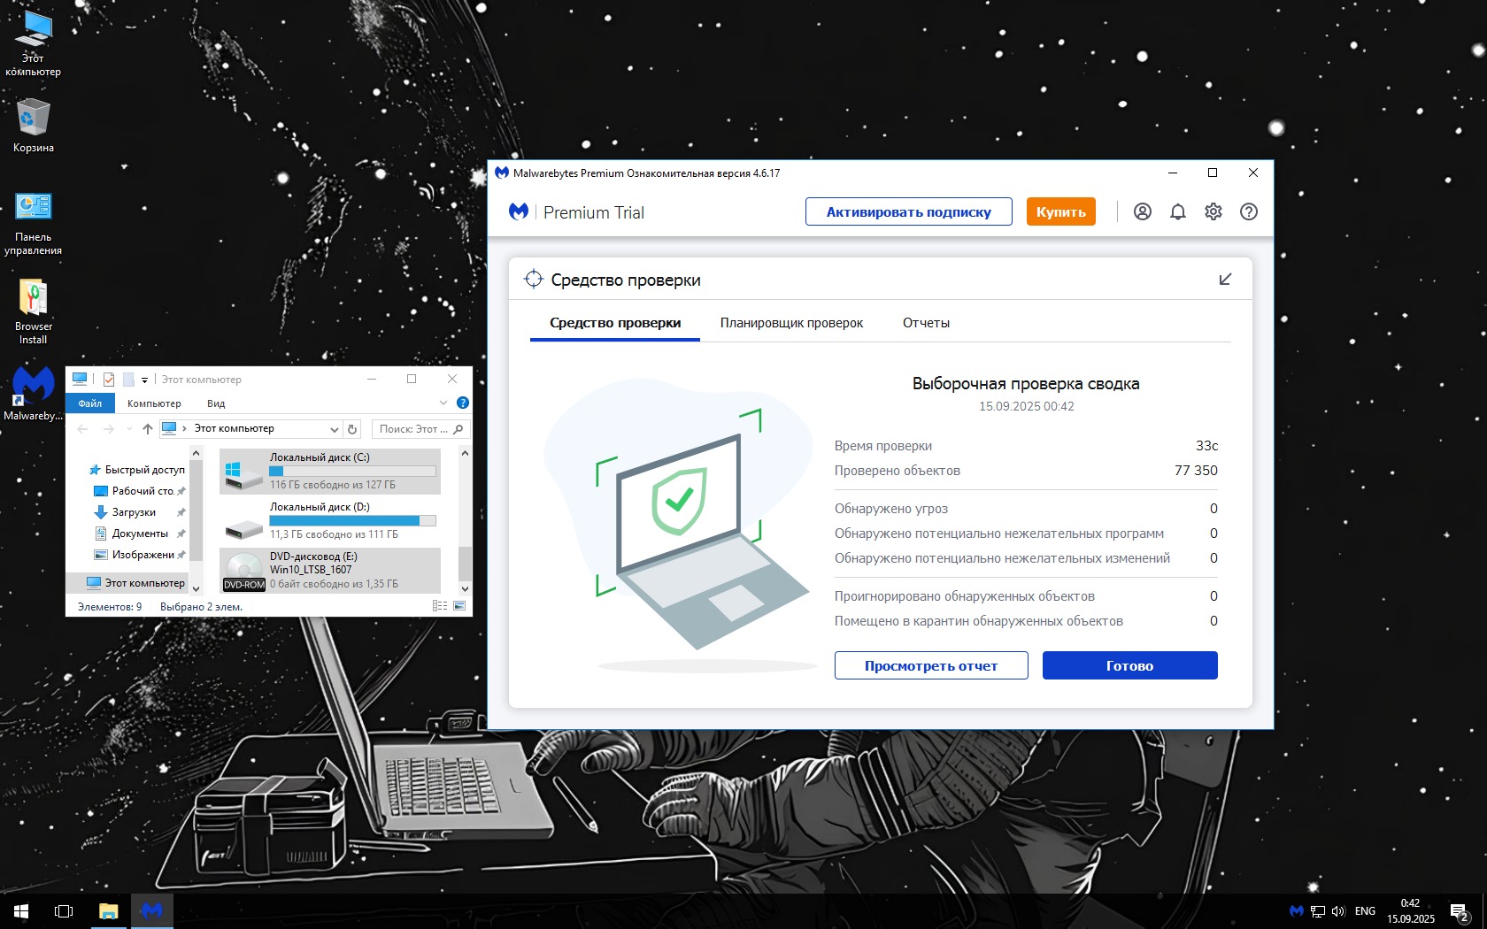Switch to the Планировщик проверок tab
The height and width of the screenshot is (929, 1487).
[791, 323]
